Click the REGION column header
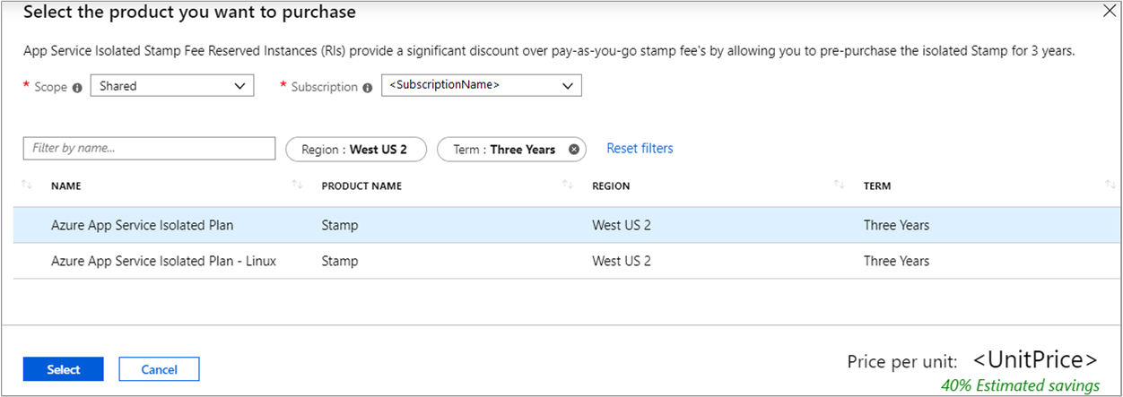The image size is (1123, 397). (x=611, y=186)
